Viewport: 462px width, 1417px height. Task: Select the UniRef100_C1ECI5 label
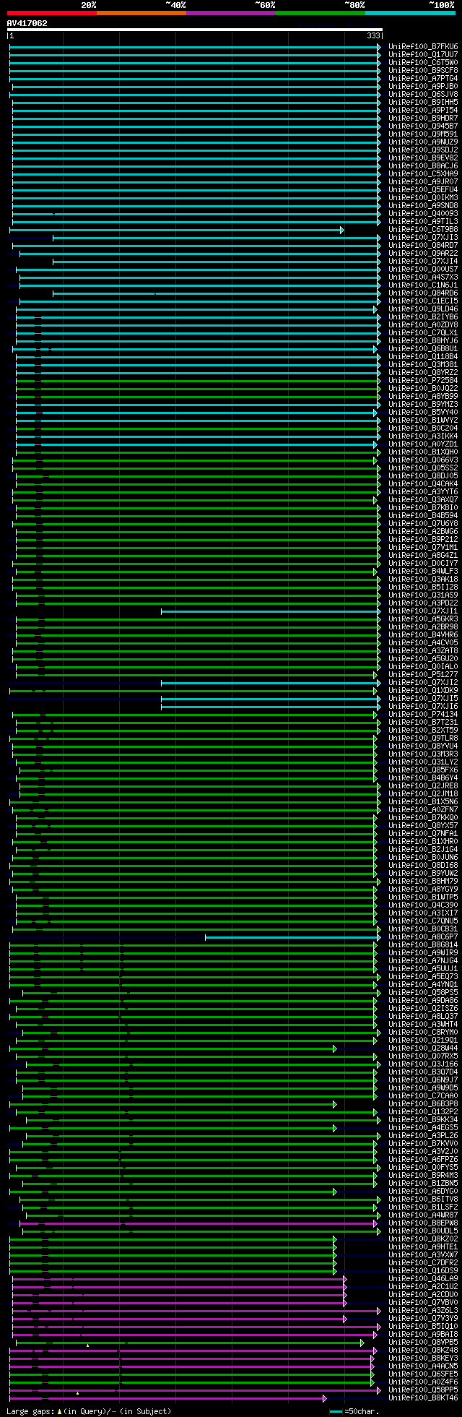pos(423,301)
